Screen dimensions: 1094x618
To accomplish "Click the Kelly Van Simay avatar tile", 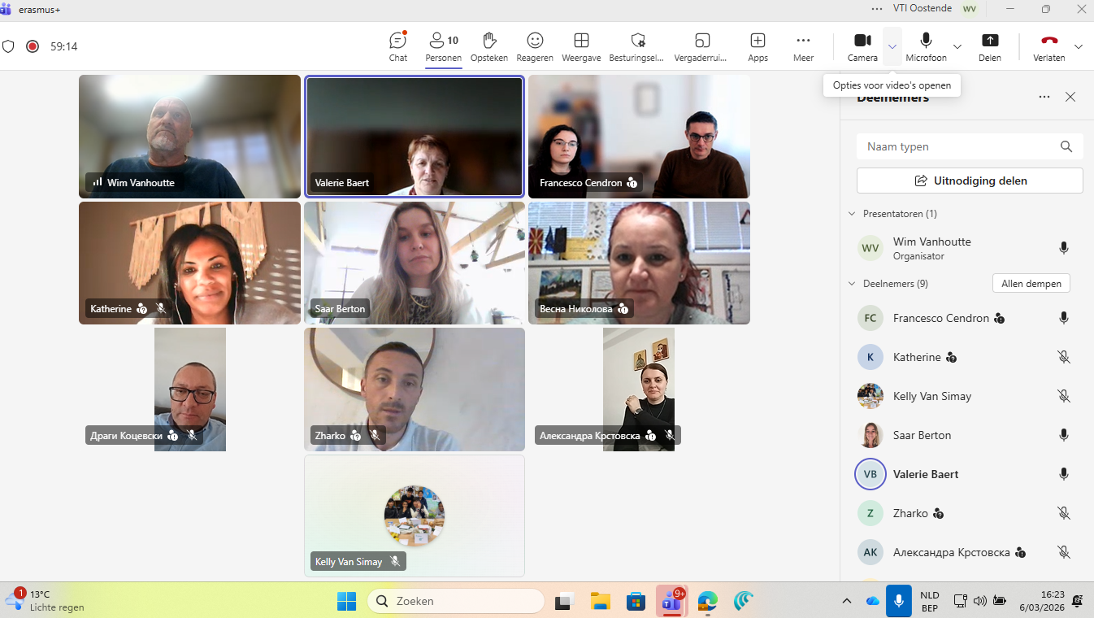I will (x=415, y=516).
